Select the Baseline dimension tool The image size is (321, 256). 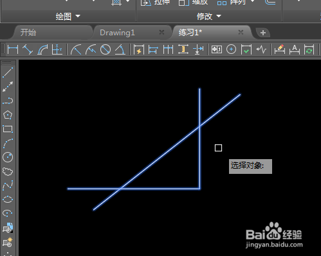tap(153, 49)
